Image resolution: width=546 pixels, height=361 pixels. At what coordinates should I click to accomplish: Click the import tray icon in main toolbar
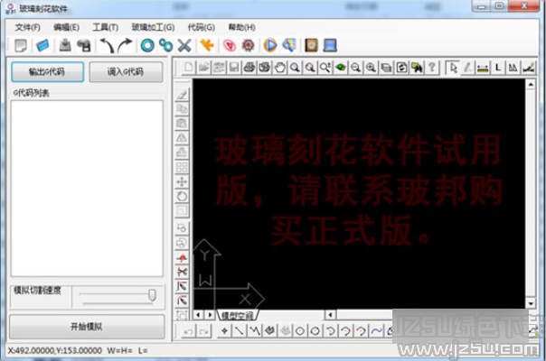pos(65,45)
